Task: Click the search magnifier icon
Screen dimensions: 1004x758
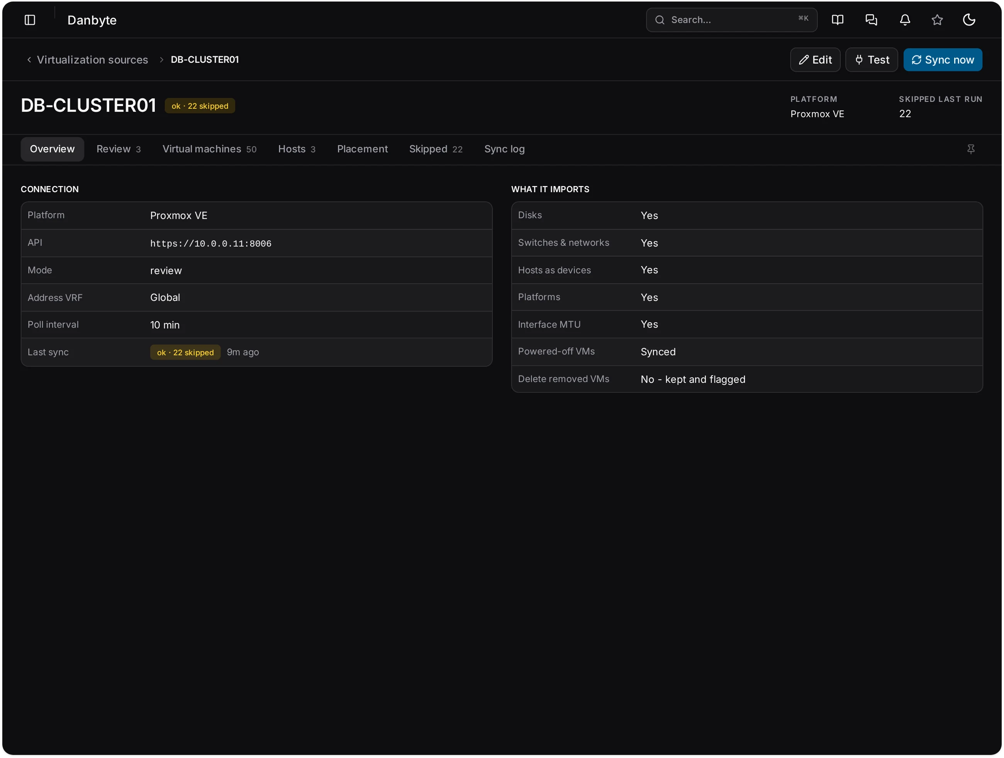Action: (x=660, y=20)
